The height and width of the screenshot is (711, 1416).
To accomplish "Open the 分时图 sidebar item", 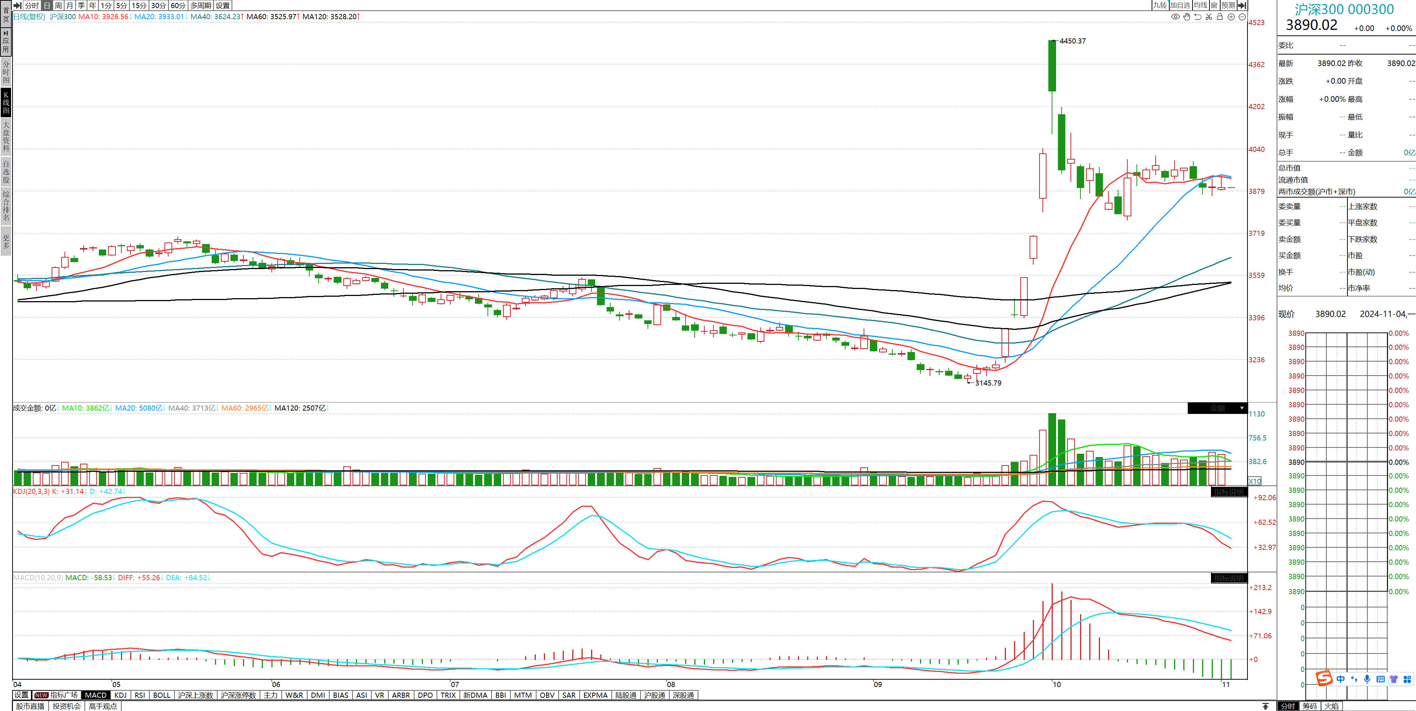I will point(6,72).
